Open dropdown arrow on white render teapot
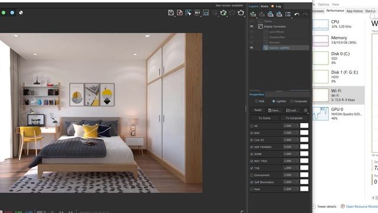Image resolution: width=378 pixels, height=213 pixels. (x=245, y=16)
